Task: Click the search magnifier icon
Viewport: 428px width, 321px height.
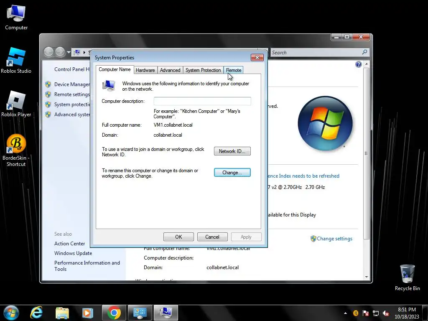Action: pos(364,52)
